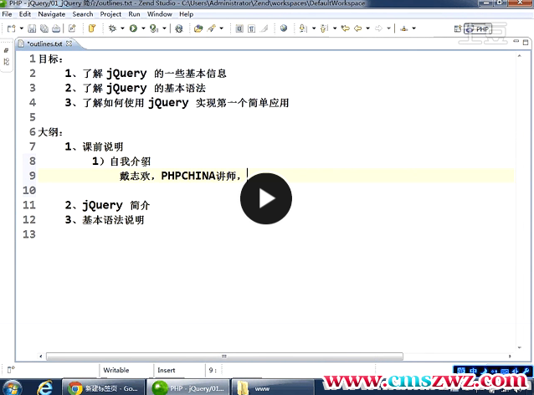Click the Back navigation arrow in toolbar
The height and width of the screenshot is (395, 534).
[x=357, y=28]
